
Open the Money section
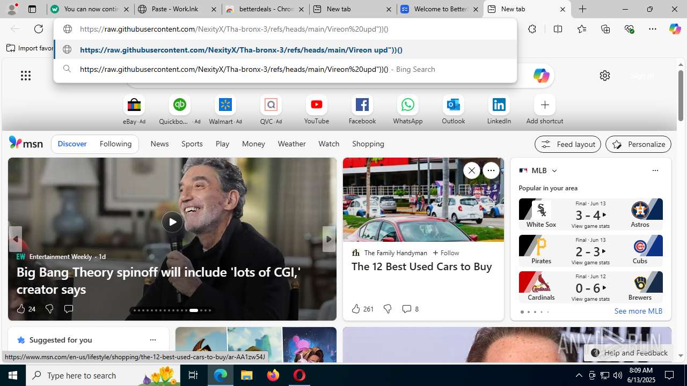[253, 144]
